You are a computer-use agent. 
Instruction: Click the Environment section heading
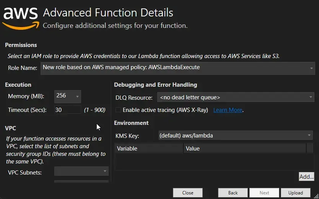coord(131,123)
